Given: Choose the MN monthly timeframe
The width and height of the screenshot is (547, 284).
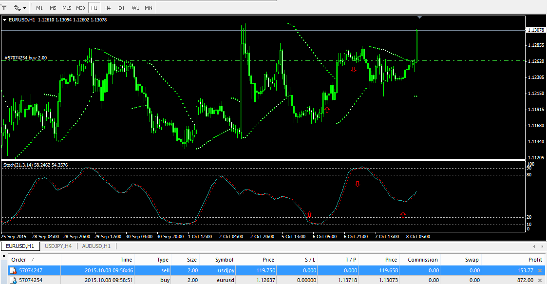Looking at the screenshot, I should pos(148,8).
